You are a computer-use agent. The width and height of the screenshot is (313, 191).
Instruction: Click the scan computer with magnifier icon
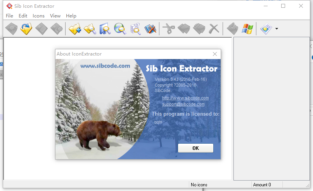[x=105, y=29]
